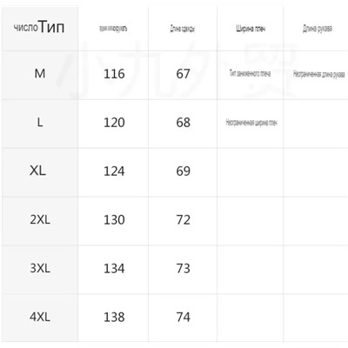Click the length value 72
The width and height of the screenshot is (348, 348).
click(183, 220)
